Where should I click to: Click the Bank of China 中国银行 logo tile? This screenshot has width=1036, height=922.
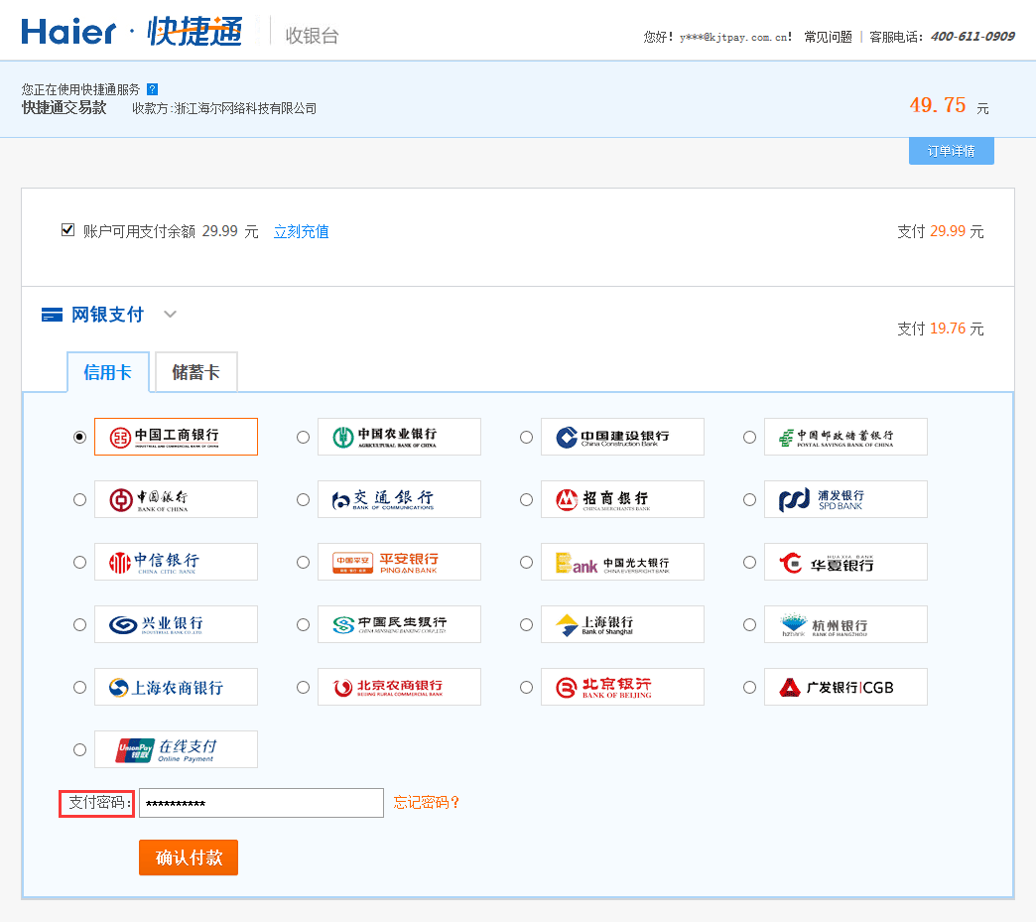point(176,499)
